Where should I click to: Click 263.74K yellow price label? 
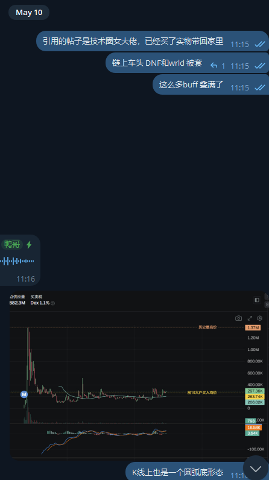pos(255,396)
